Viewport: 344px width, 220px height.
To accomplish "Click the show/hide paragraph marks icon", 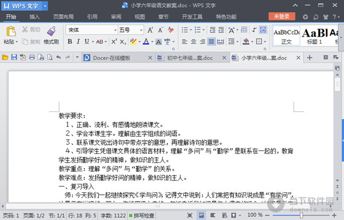I will click(254, 30).
